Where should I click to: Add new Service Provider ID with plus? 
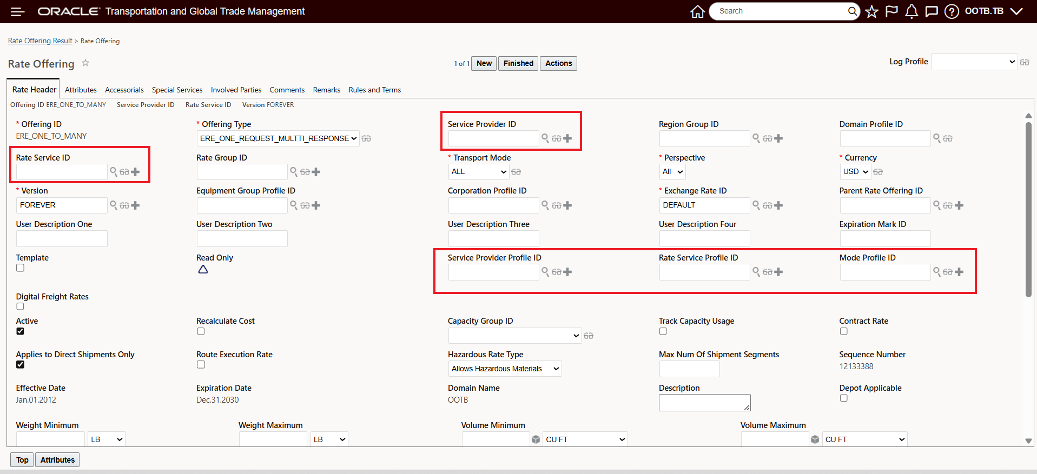[567, 138]
